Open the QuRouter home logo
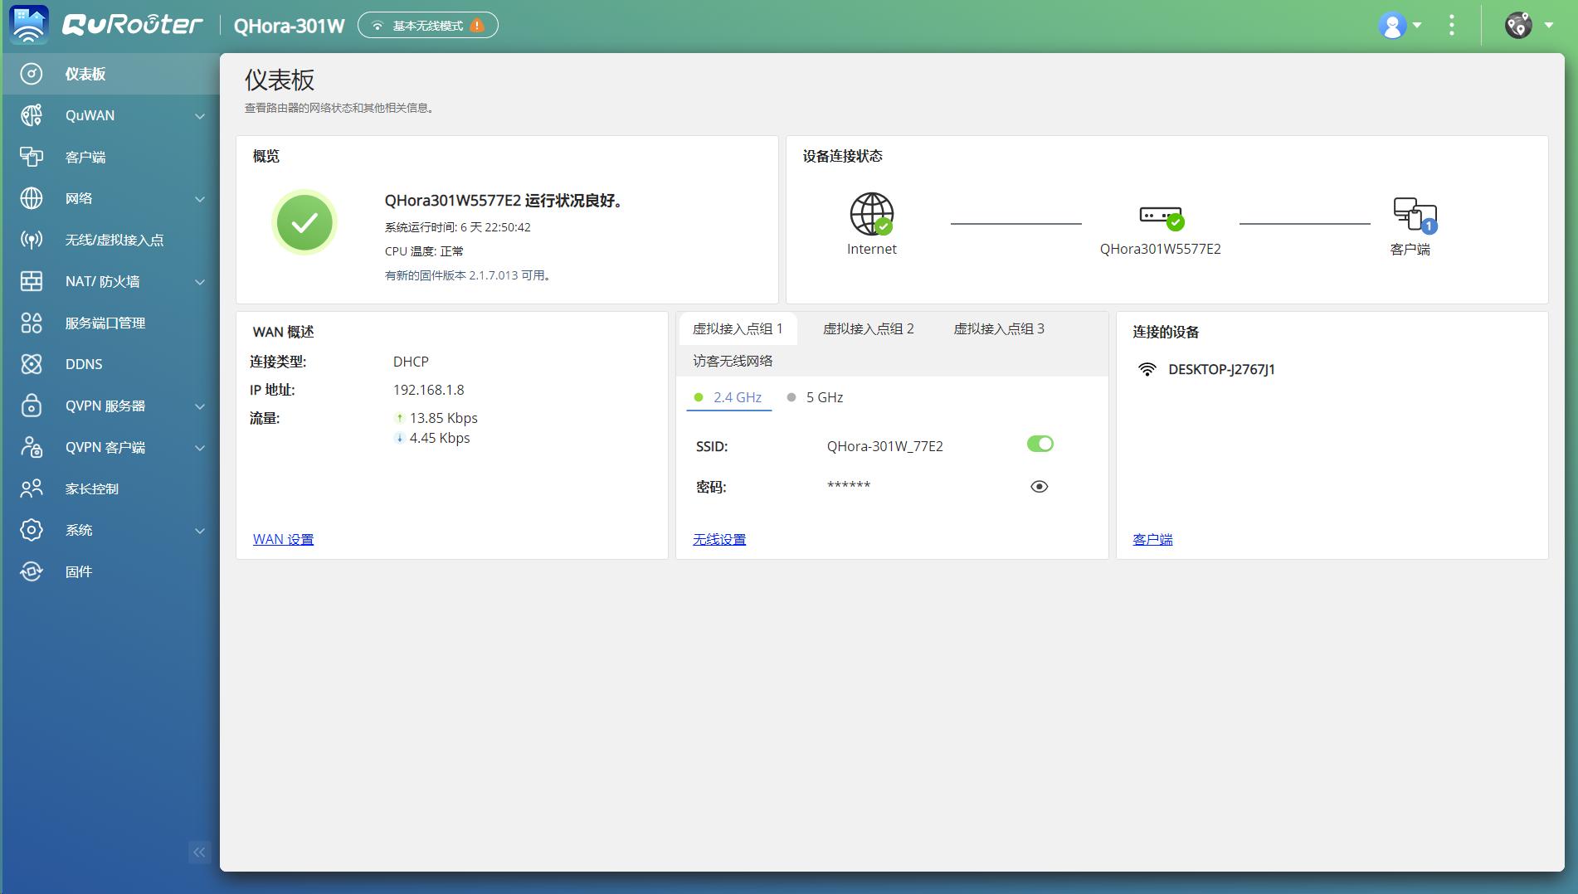 click(133, 25)
